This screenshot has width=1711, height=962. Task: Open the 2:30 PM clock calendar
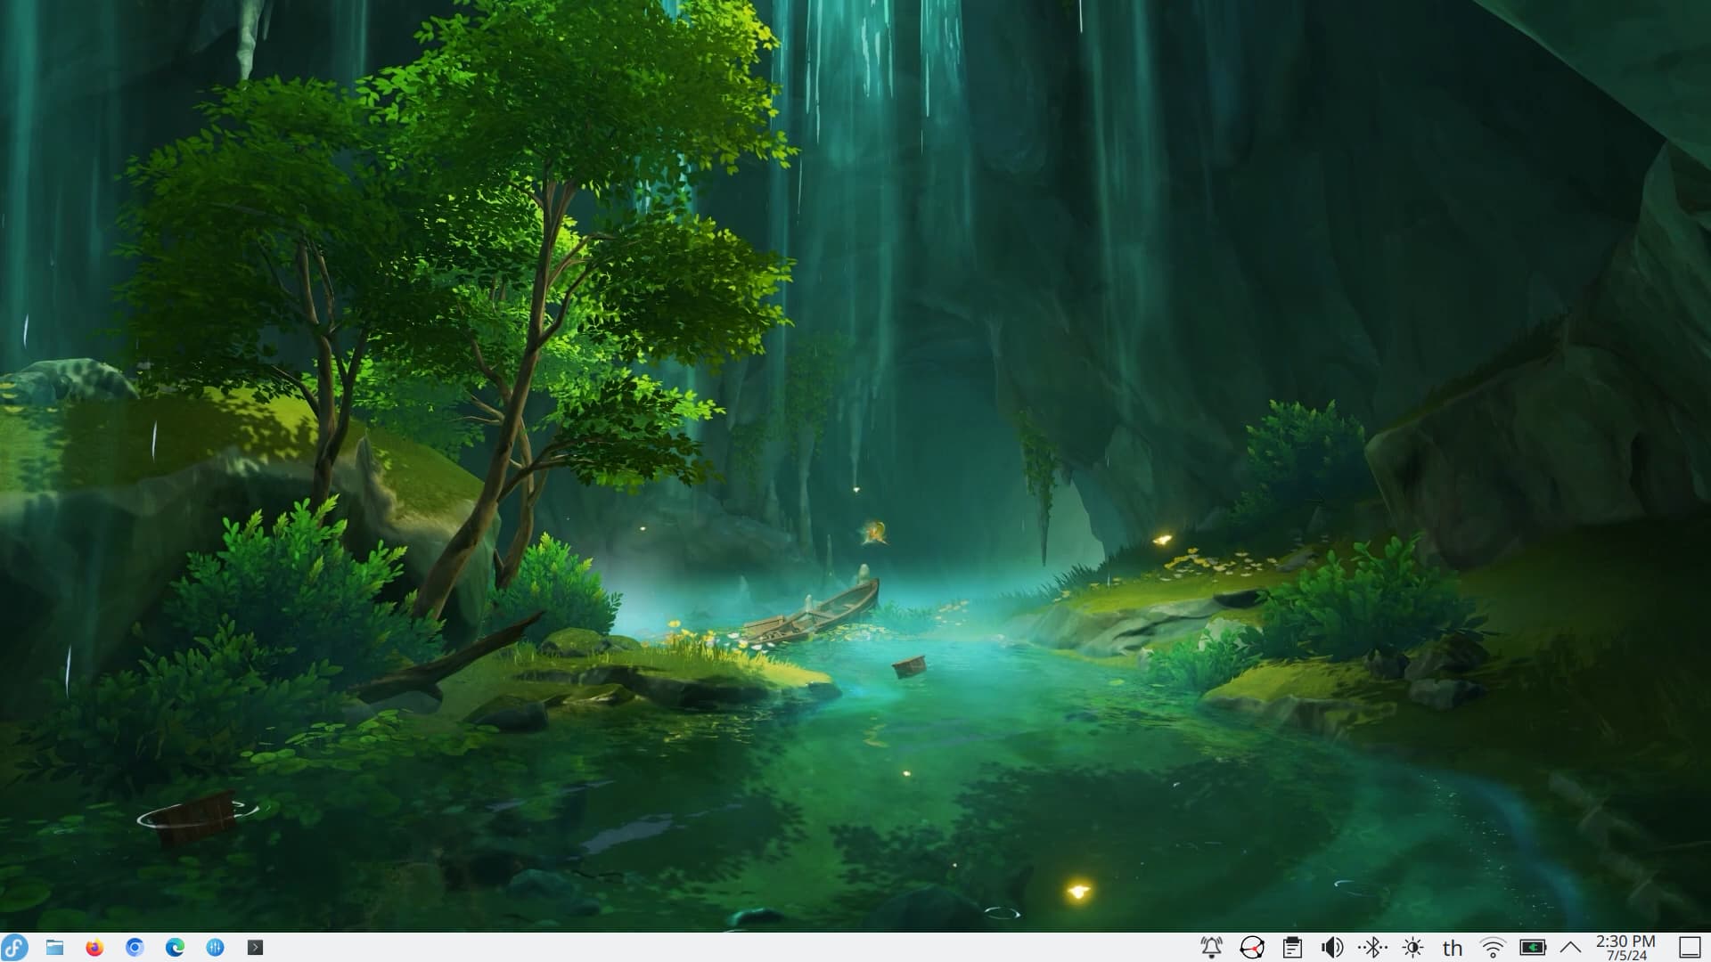(1626, 947)
